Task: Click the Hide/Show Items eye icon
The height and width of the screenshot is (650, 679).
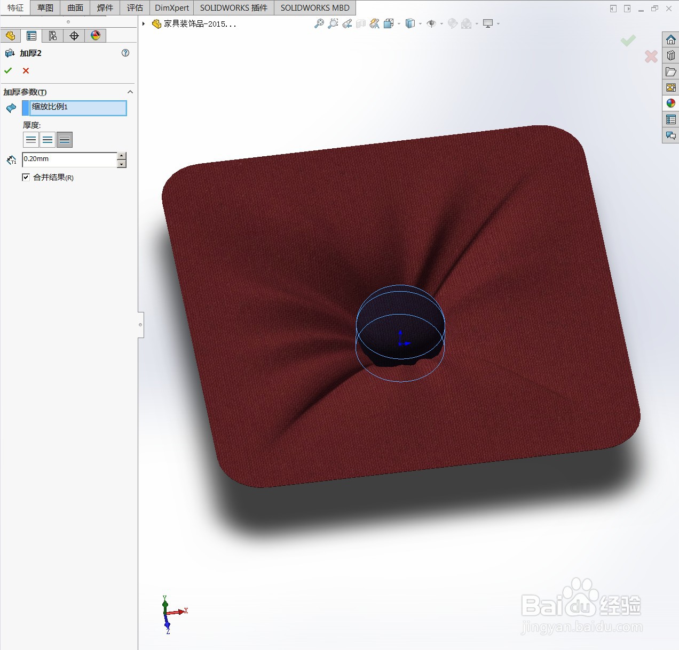Action: [x=431, y=23]
